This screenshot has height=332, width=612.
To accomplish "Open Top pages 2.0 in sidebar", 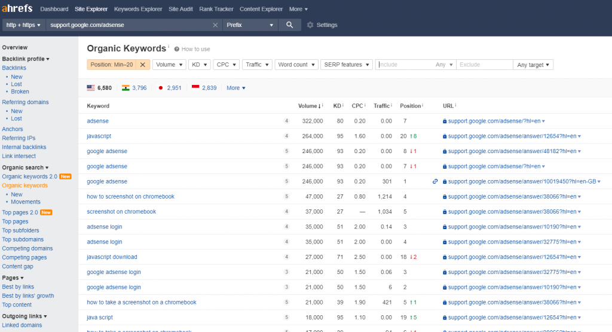I will pyautogui.click(x=20, y=212).
